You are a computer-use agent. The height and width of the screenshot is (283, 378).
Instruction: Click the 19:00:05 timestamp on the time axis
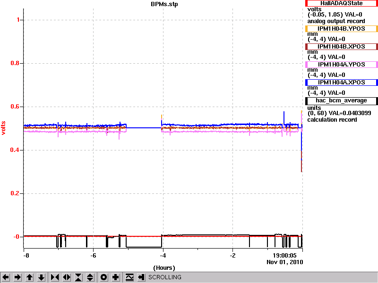(284, 256)
